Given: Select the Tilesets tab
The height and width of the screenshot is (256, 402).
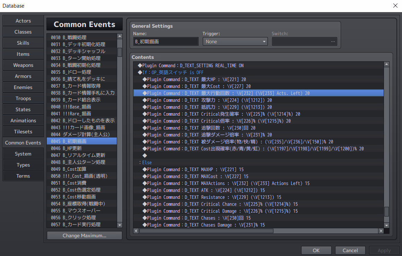Looking at the screenshot, I should coord(23,132).
